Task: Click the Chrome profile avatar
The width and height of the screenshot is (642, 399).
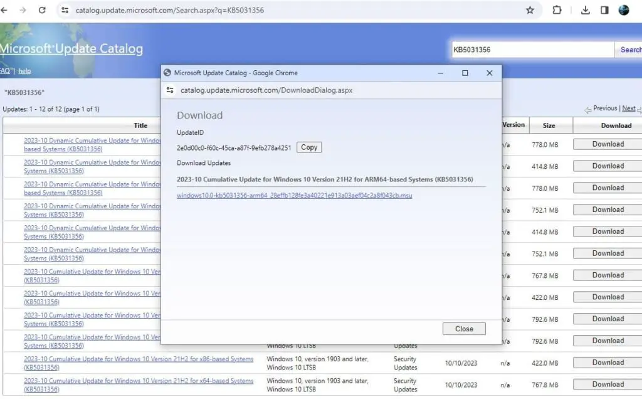Action: [x=623, y=10]
